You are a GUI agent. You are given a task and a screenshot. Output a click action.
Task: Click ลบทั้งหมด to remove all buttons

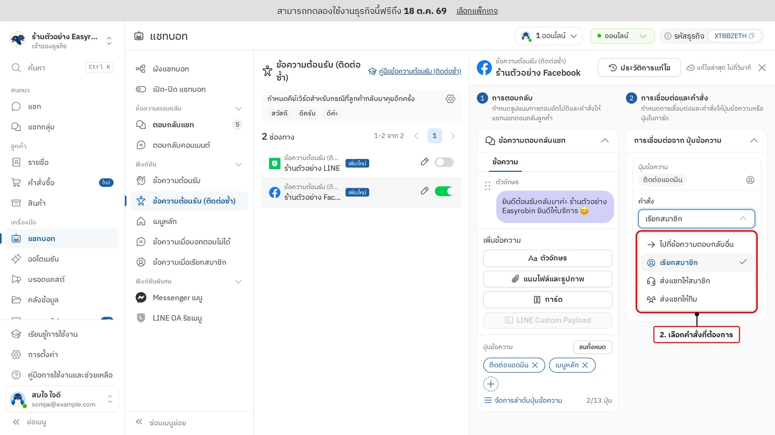(593, 347)
